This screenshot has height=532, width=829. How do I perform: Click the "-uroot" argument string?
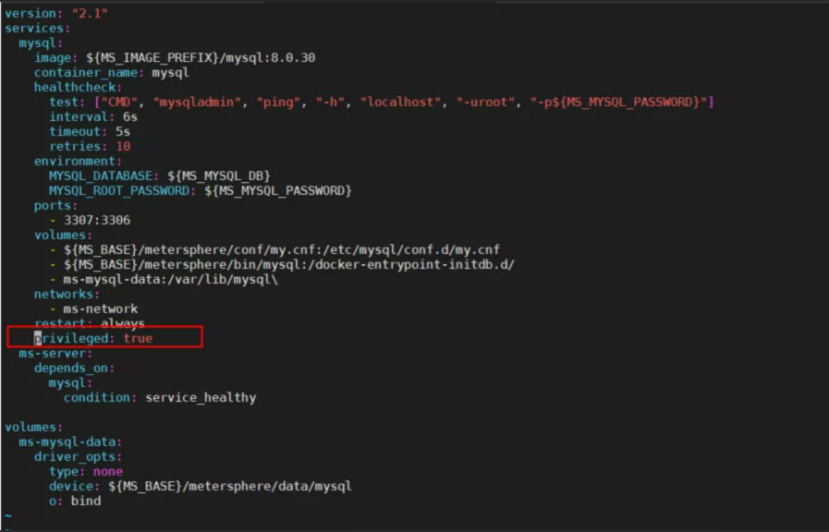click(485, 102)
